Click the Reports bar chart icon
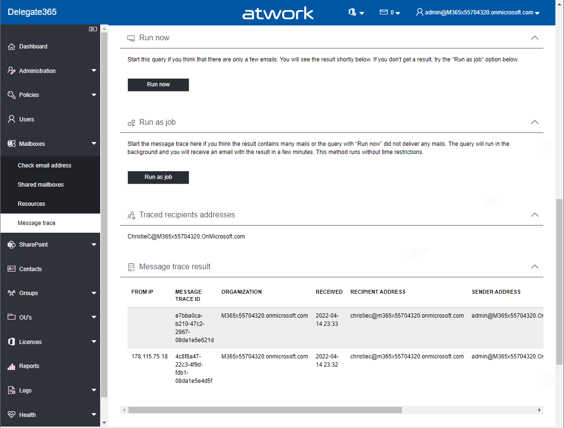 click(12, 366)
